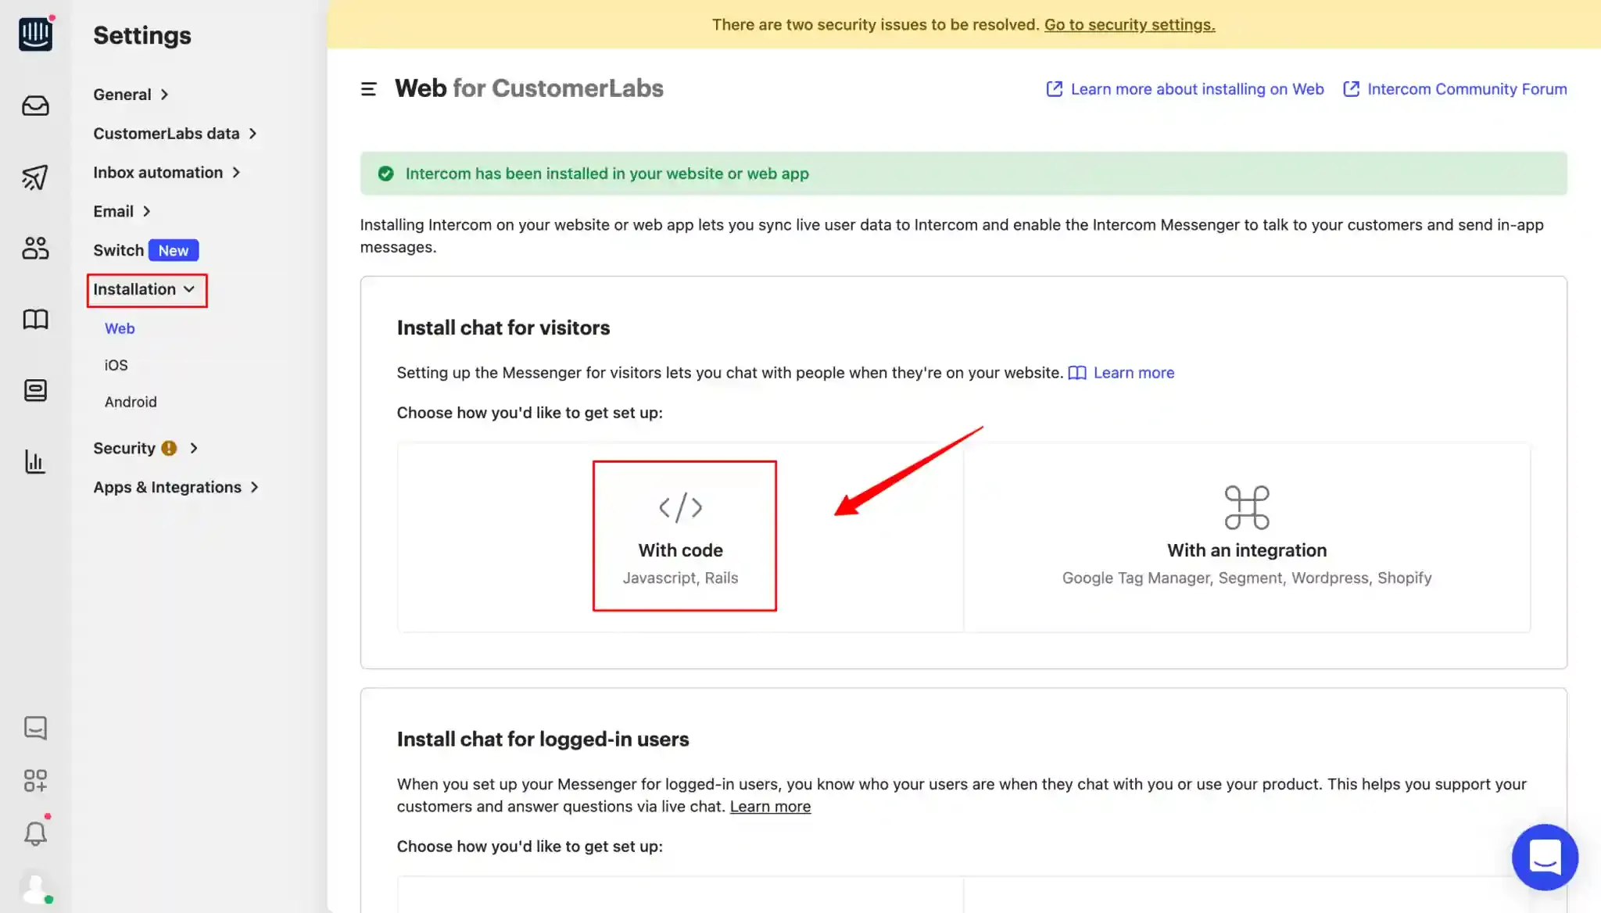
Task: Click Install chat for logged-in users heading
Action: click(543, 739)
